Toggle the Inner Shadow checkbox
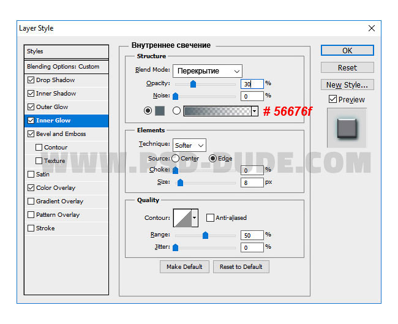Screen dimensions: 398x324 [x=31, y=94]
